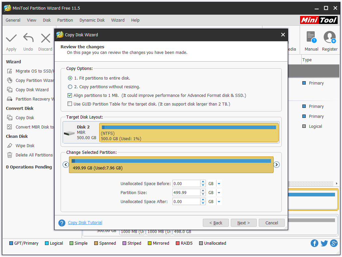Open unit dropdown for Partition Size
342x257 pixels.
click(219, 193)
